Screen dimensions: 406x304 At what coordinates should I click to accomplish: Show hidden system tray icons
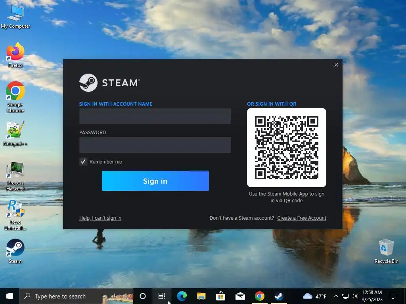(335, 296)
